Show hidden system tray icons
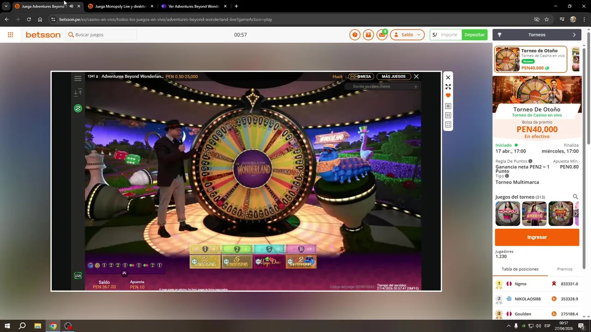Image resolution: width=591 pixels, height=332 pixels. point(509,326)
